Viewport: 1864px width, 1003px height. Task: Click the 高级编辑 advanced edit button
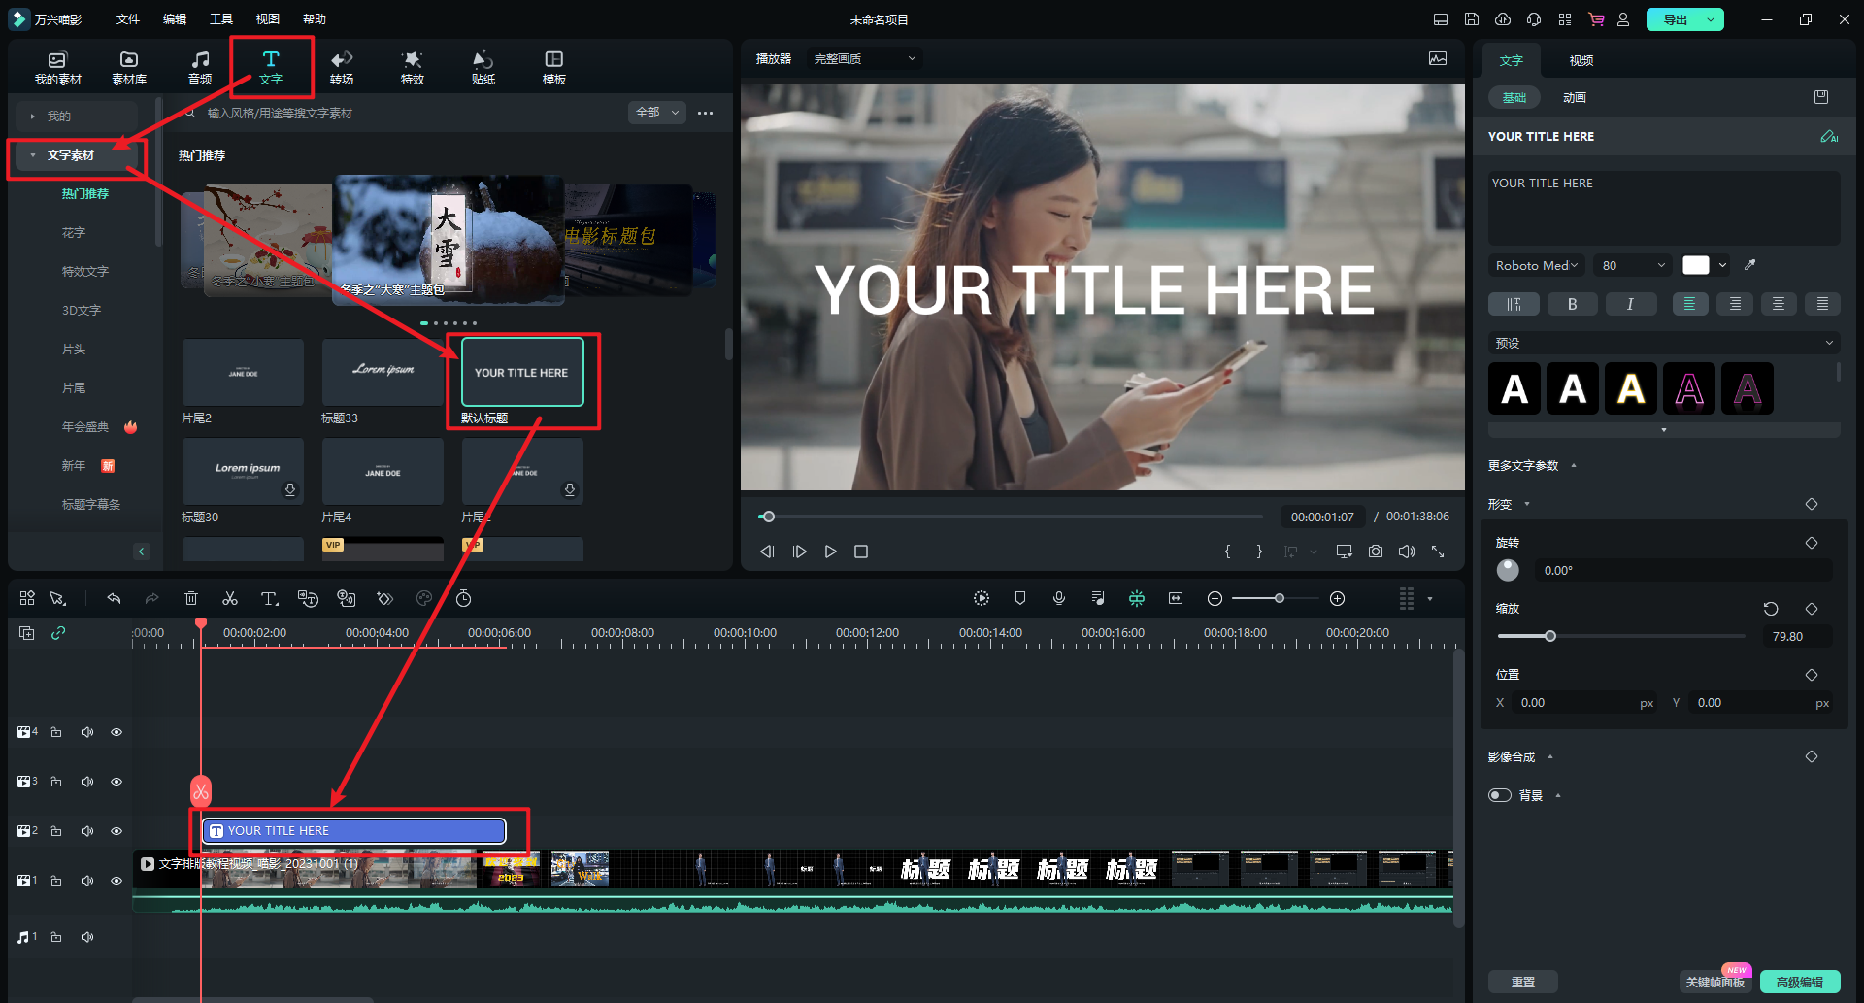[x=1799, y=982]
